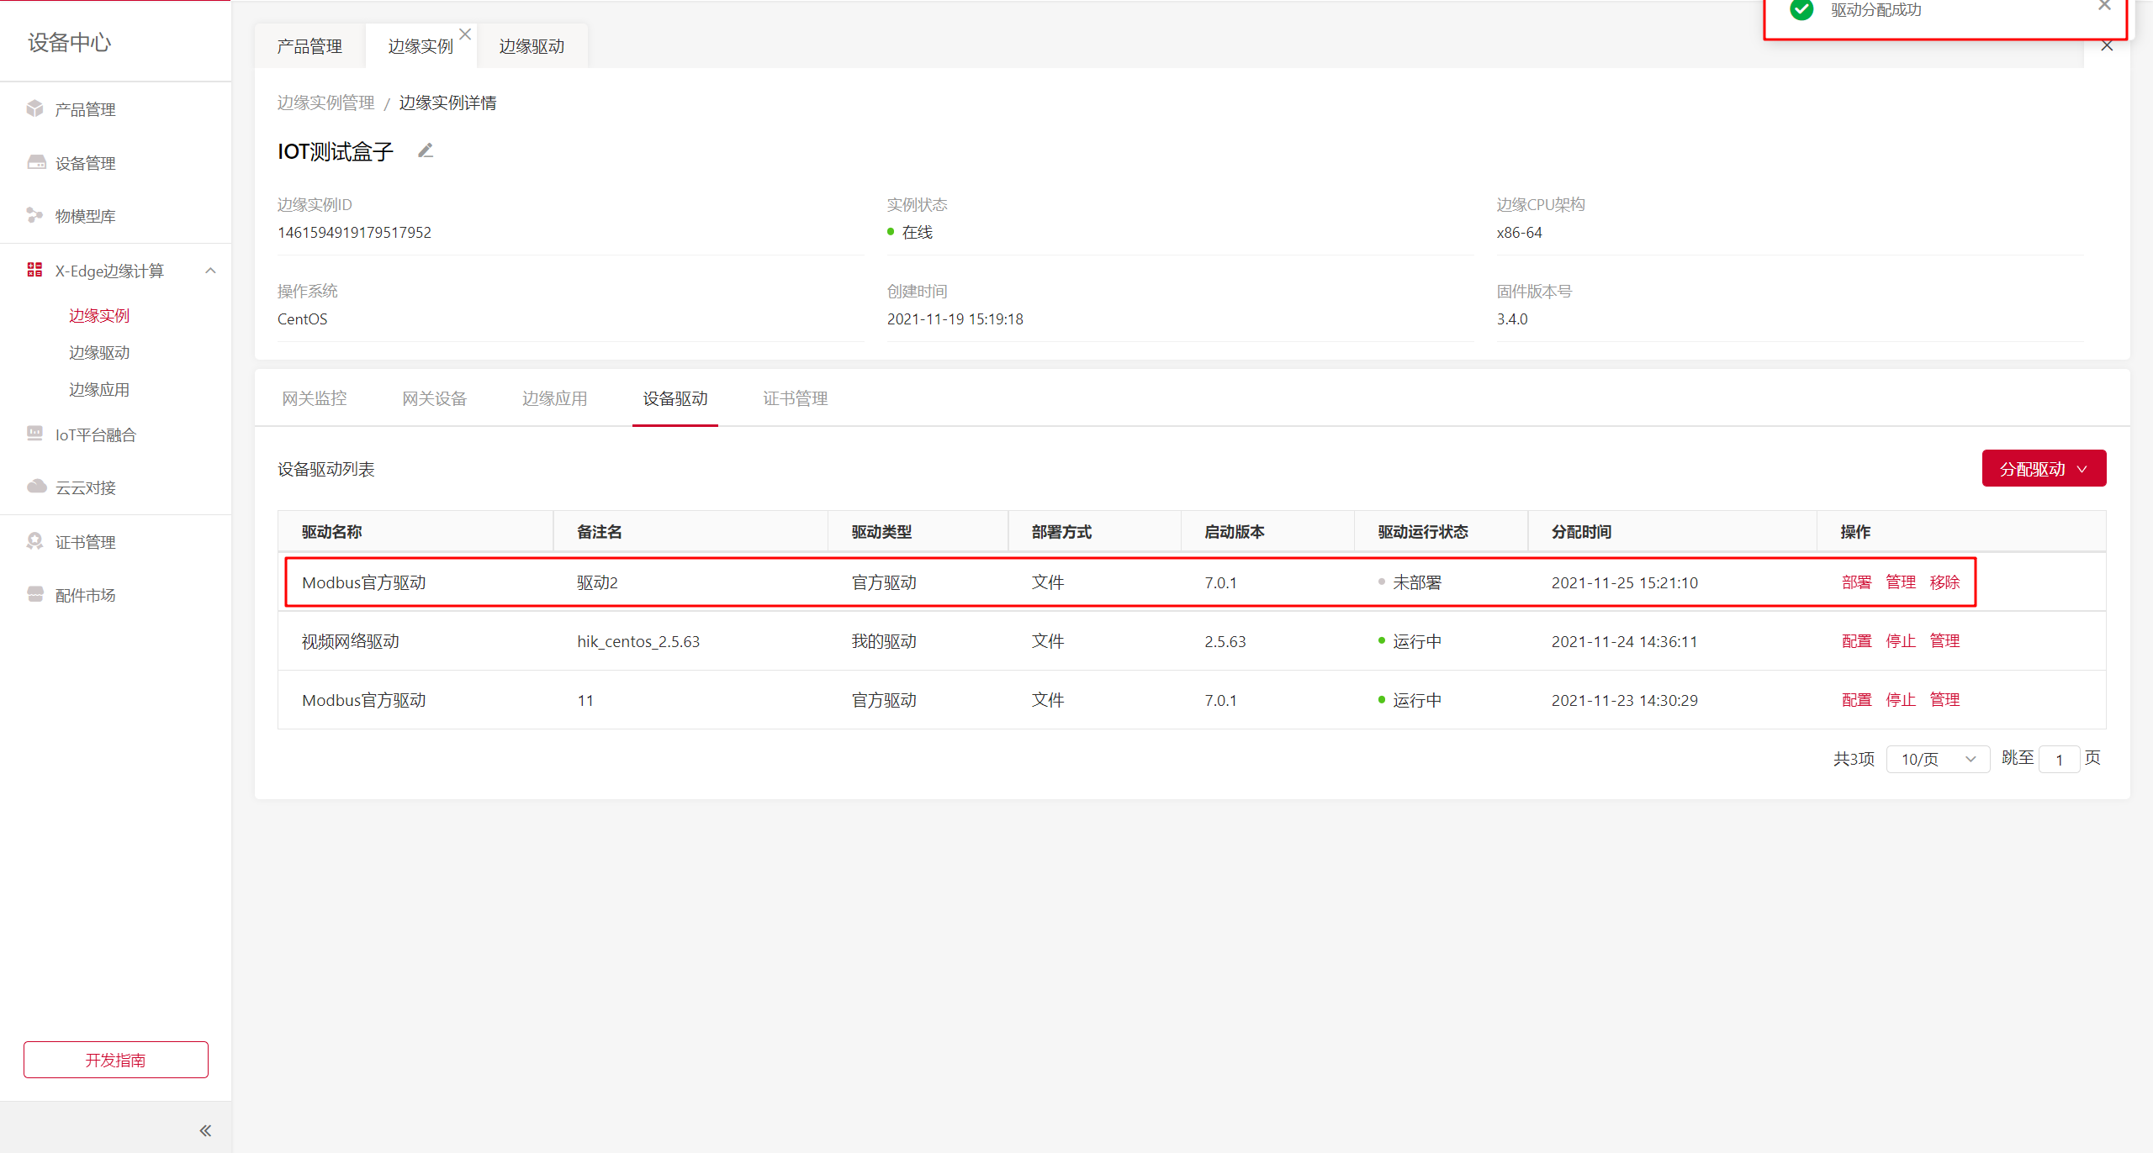Click the 设备管理 icon in the sidebar
Screen dimensions: 2153x1153
click(x=36, y=162)
